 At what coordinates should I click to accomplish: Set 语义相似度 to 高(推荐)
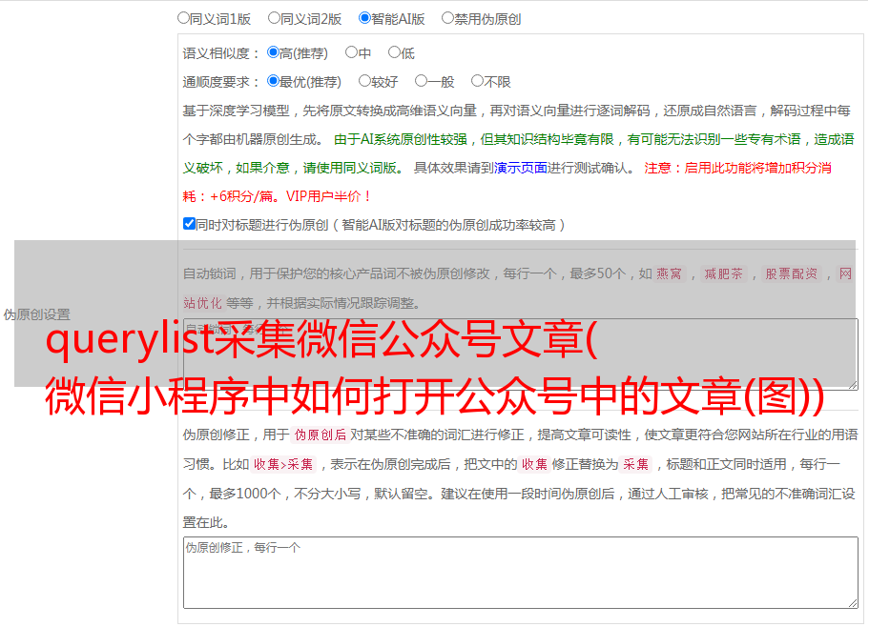point(273,52)
